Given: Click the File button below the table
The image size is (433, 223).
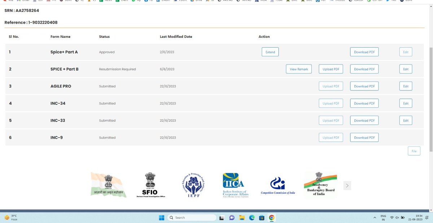Looking at the screenshot, I should [x=414, y=151].
